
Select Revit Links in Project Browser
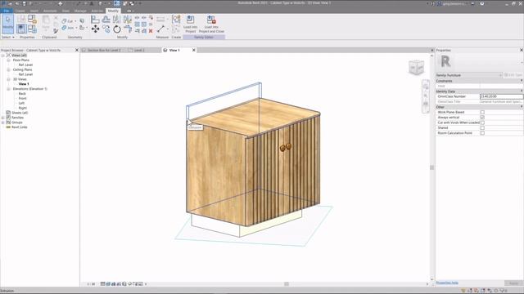point(20,127)
